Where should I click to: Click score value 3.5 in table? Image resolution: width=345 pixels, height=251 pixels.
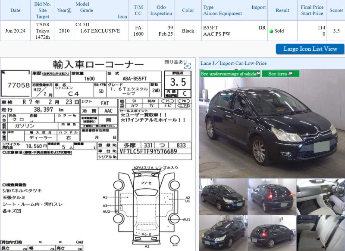click(x=336, y=31)
